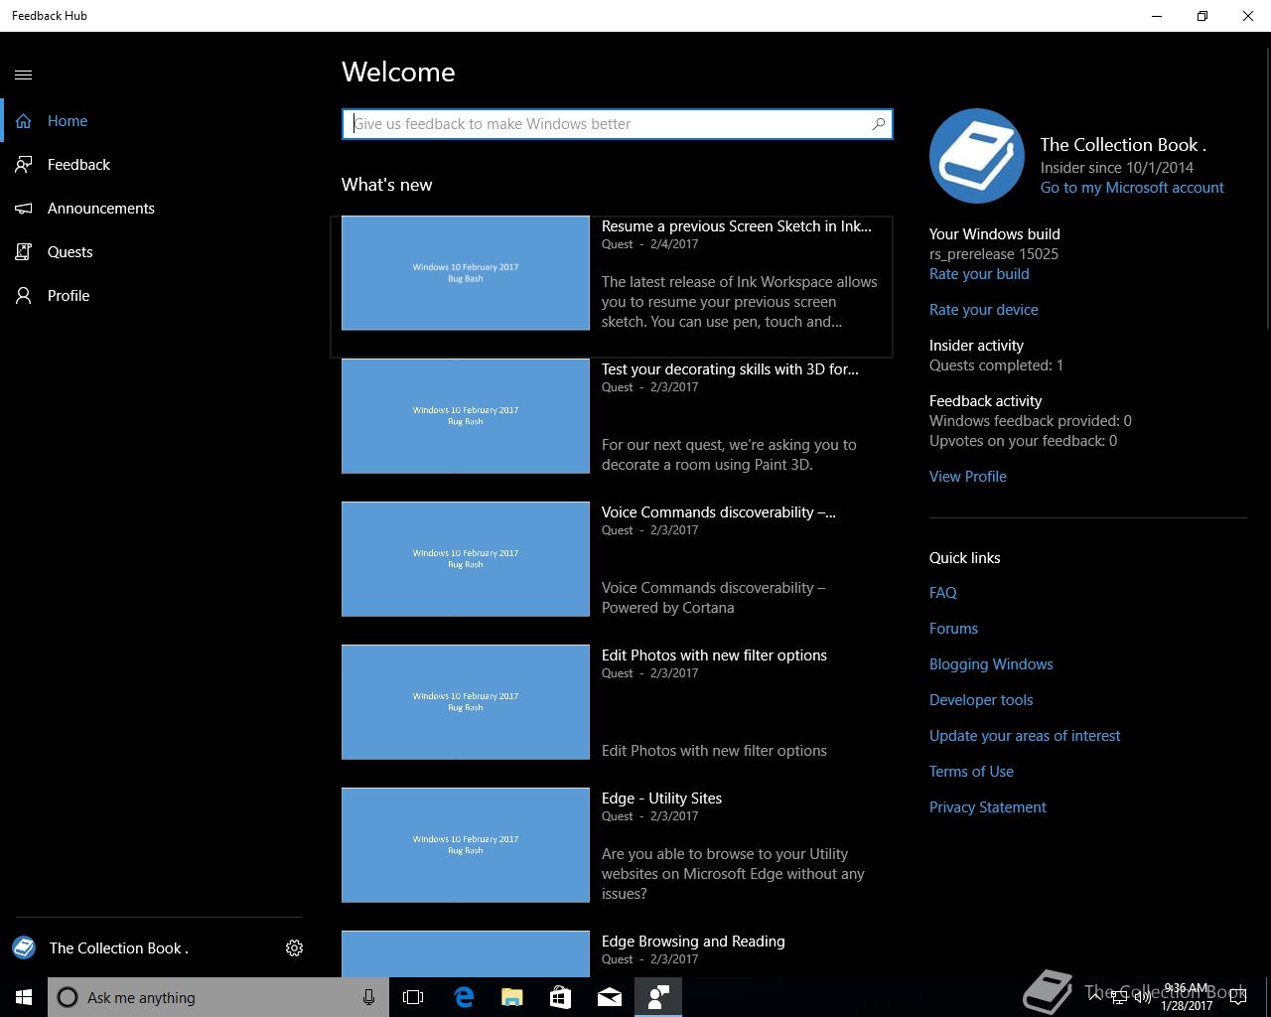
Task: Open the FAQ quick link
Action: 943,593
